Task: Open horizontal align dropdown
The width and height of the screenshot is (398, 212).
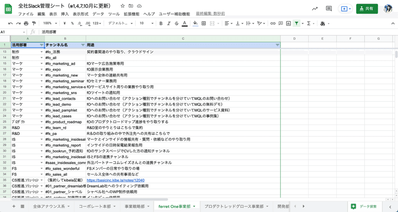Action: point(228,23)
